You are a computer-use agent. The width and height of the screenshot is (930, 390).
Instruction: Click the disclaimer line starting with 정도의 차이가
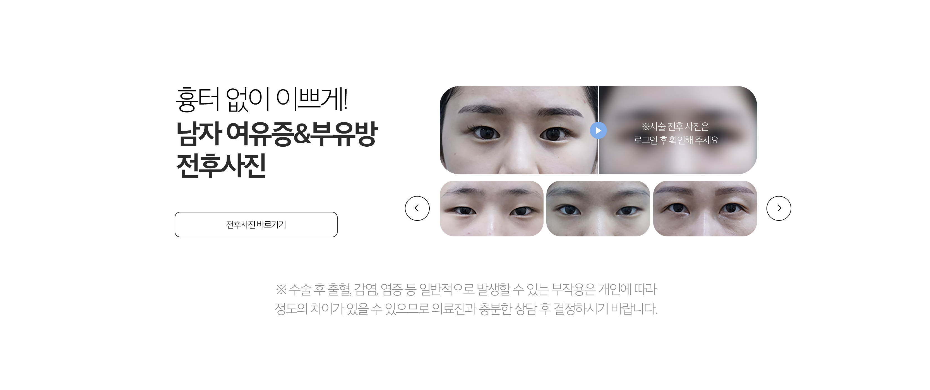click(x=466, y=309)
